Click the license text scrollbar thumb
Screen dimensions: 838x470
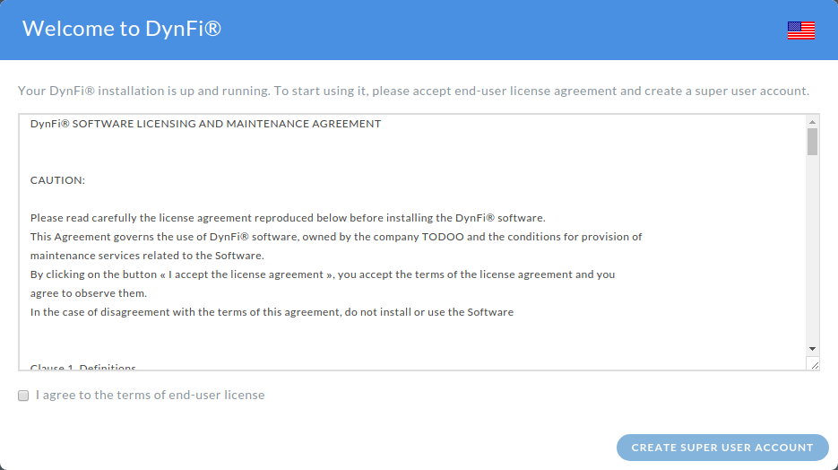click(812, 142)
